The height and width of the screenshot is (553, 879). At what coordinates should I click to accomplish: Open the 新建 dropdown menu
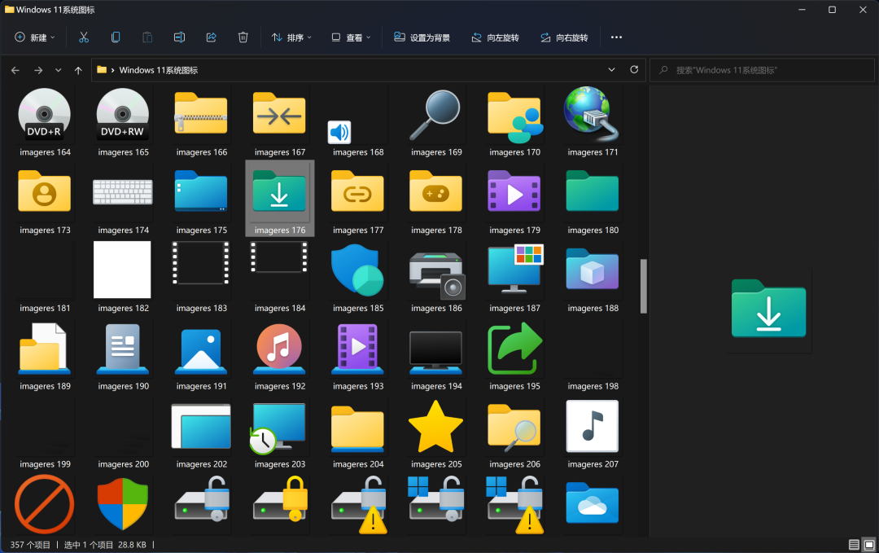pos(35,37)
